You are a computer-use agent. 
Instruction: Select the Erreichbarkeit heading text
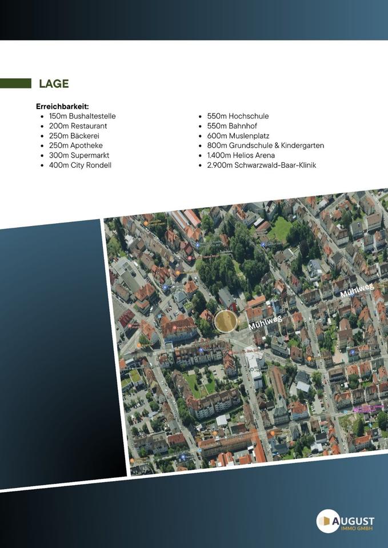62,107
